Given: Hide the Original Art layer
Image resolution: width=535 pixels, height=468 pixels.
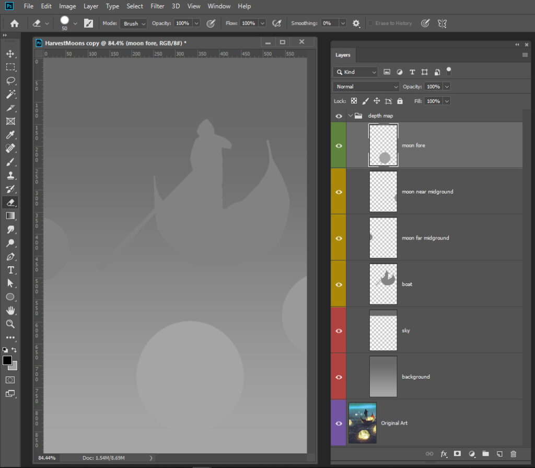Looking at the screenshot, I should (339, 423).
